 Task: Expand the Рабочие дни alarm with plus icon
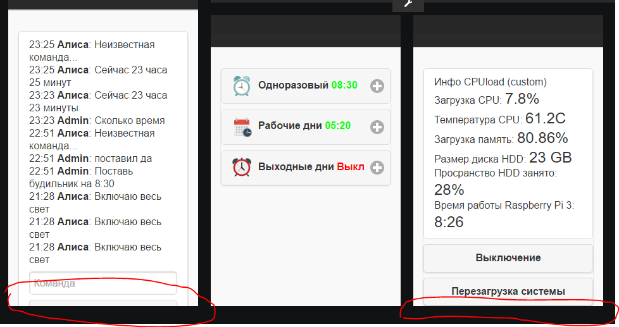click(377, 127)
